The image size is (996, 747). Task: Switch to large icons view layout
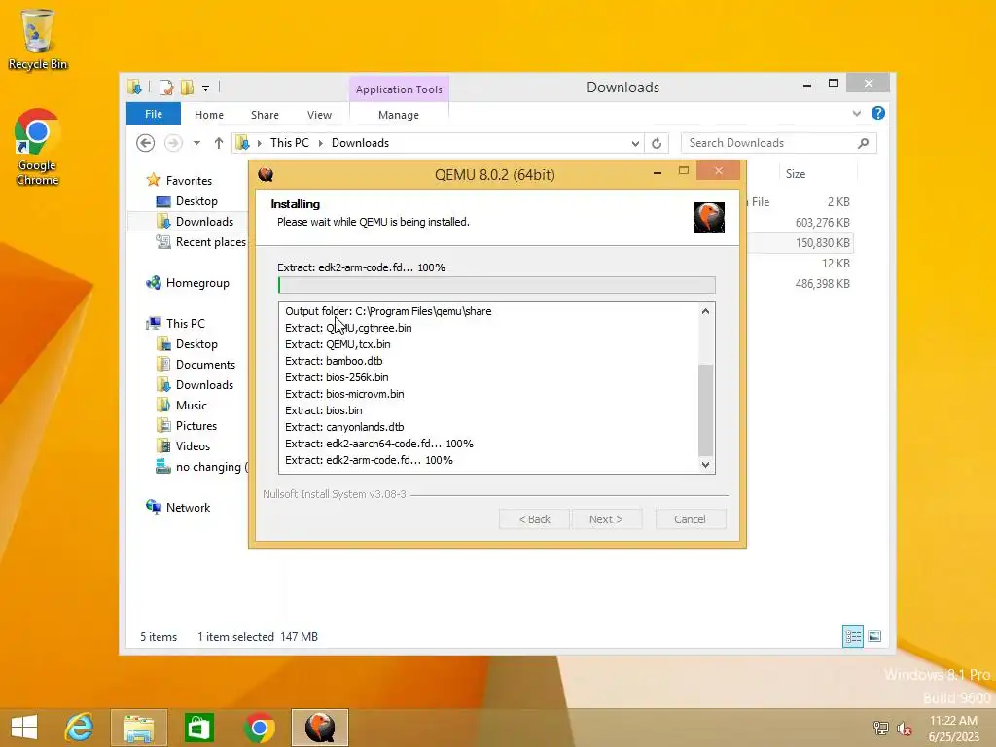click(x=874, y=636)
